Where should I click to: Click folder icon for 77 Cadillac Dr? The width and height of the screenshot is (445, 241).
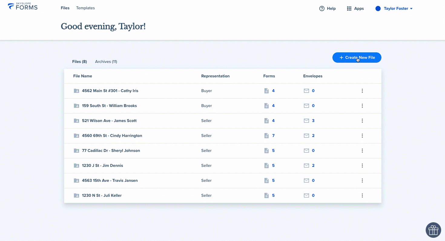pos(76,151)
